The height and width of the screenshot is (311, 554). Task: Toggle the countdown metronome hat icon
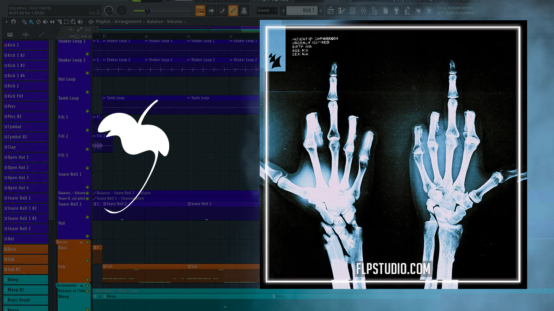coord(244,10)
